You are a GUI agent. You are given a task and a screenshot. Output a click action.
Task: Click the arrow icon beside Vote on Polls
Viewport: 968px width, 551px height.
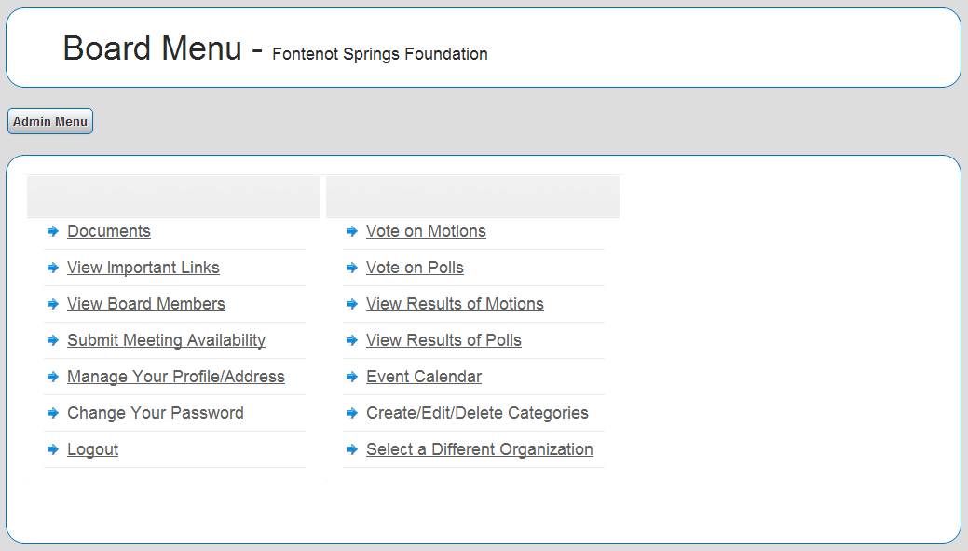point(352,268)
